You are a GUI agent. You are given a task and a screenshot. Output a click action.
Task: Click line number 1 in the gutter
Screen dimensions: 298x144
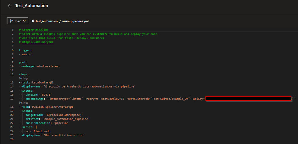pos(13,30)
